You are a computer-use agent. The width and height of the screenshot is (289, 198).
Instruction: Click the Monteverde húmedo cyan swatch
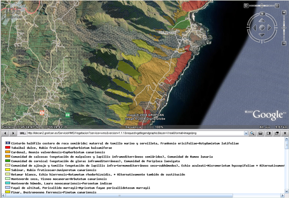click(x=8, y=183)
